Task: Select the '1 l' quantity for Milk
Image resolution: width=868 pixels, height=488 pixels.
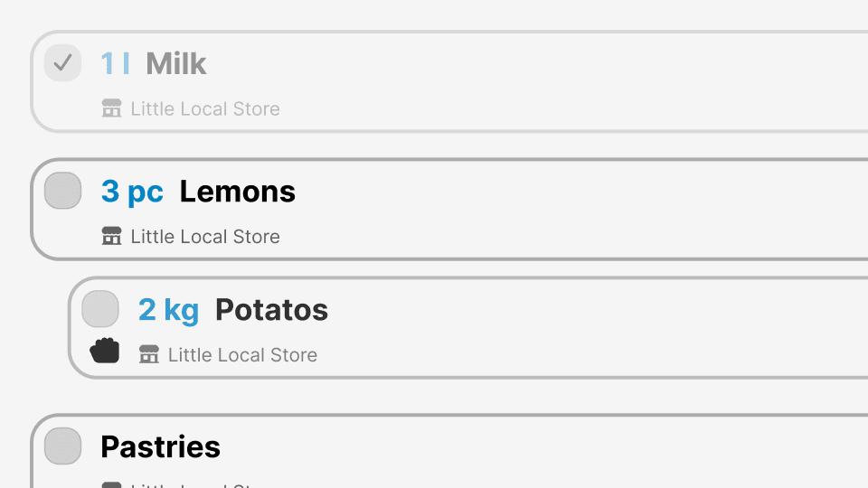Action: click(115, 63)
